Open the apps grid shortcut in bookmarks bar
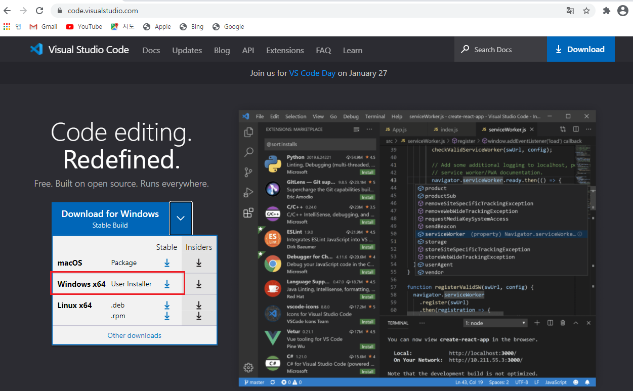The image size is (633, 391). click(7, 27)
